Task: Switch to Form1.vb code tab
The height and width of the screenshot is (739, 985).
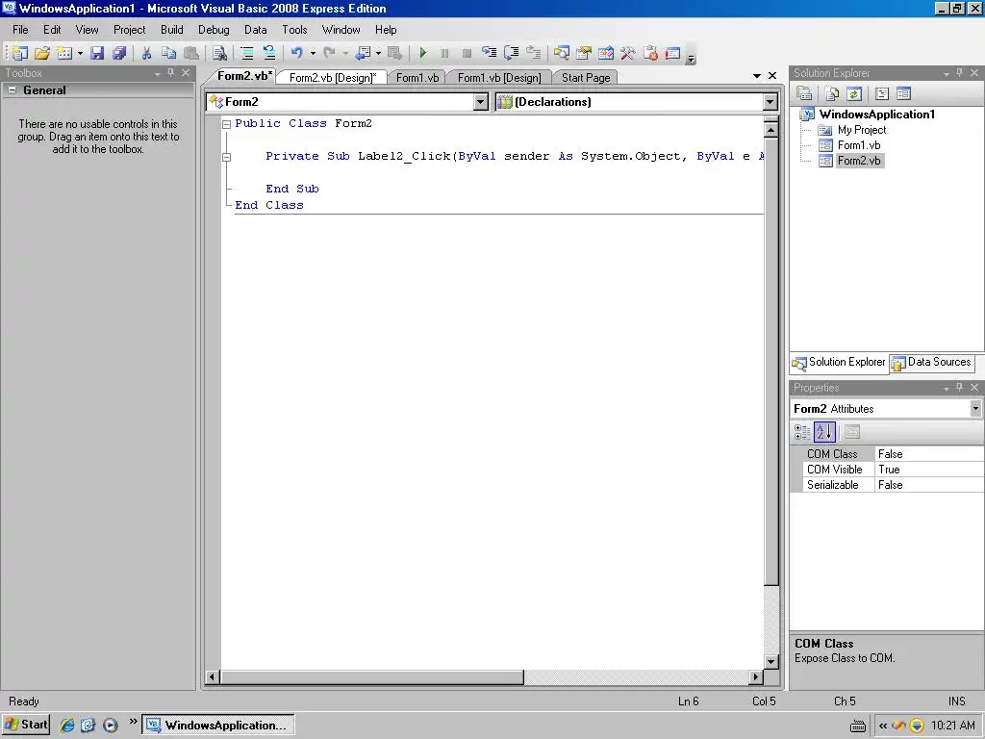Action: pos(417,77)
